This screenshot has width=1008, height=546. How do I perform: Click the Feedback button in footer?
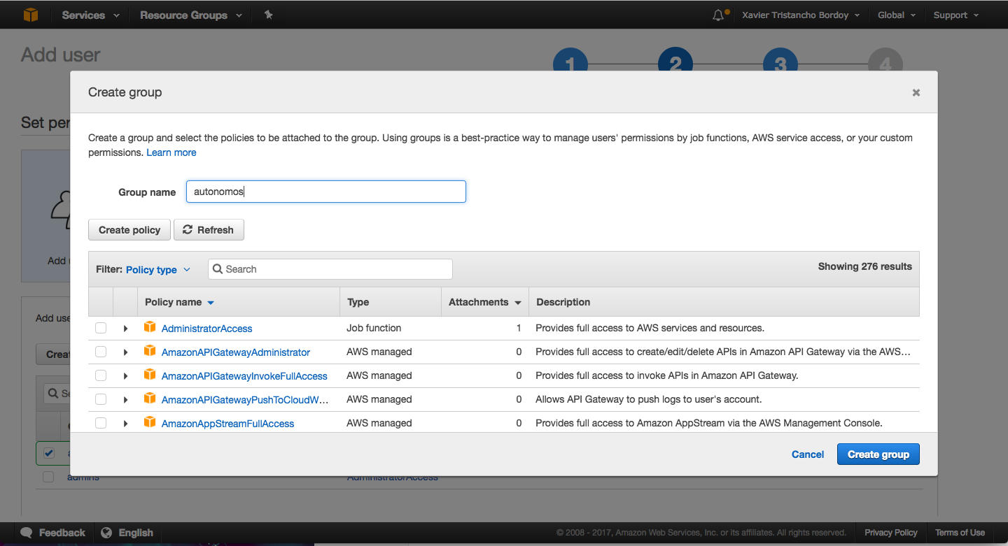(x=52, y=533)
